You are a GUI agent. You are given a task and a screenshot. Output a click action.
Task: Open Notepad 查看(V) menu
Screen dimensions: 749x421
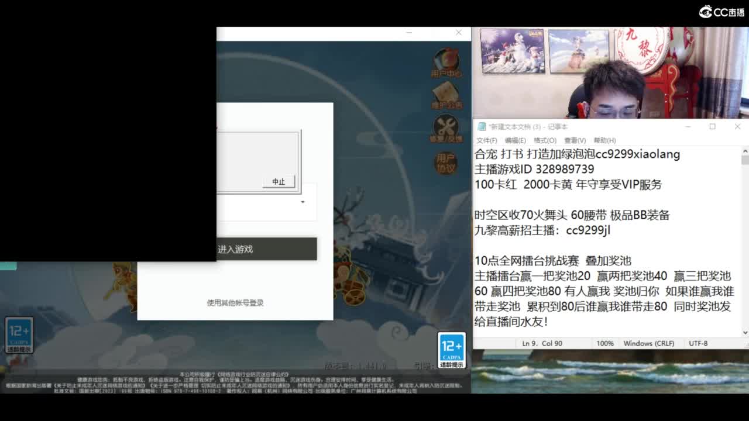[575, 140]
